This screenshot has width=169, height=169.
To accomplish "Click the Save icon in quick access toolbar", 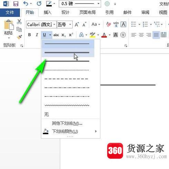I will pyautogui.click(x=16, y=4).
